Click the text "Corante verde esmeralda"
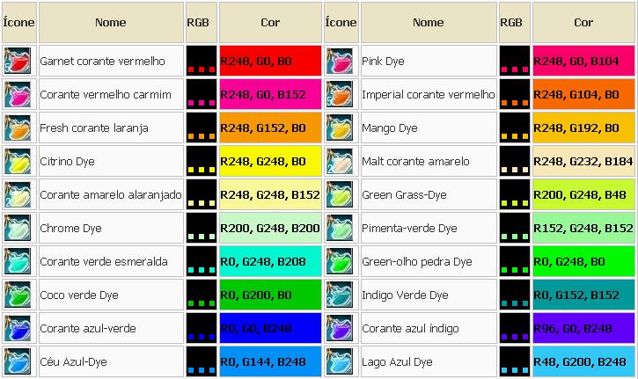638x379 pixels. [104, 261]
